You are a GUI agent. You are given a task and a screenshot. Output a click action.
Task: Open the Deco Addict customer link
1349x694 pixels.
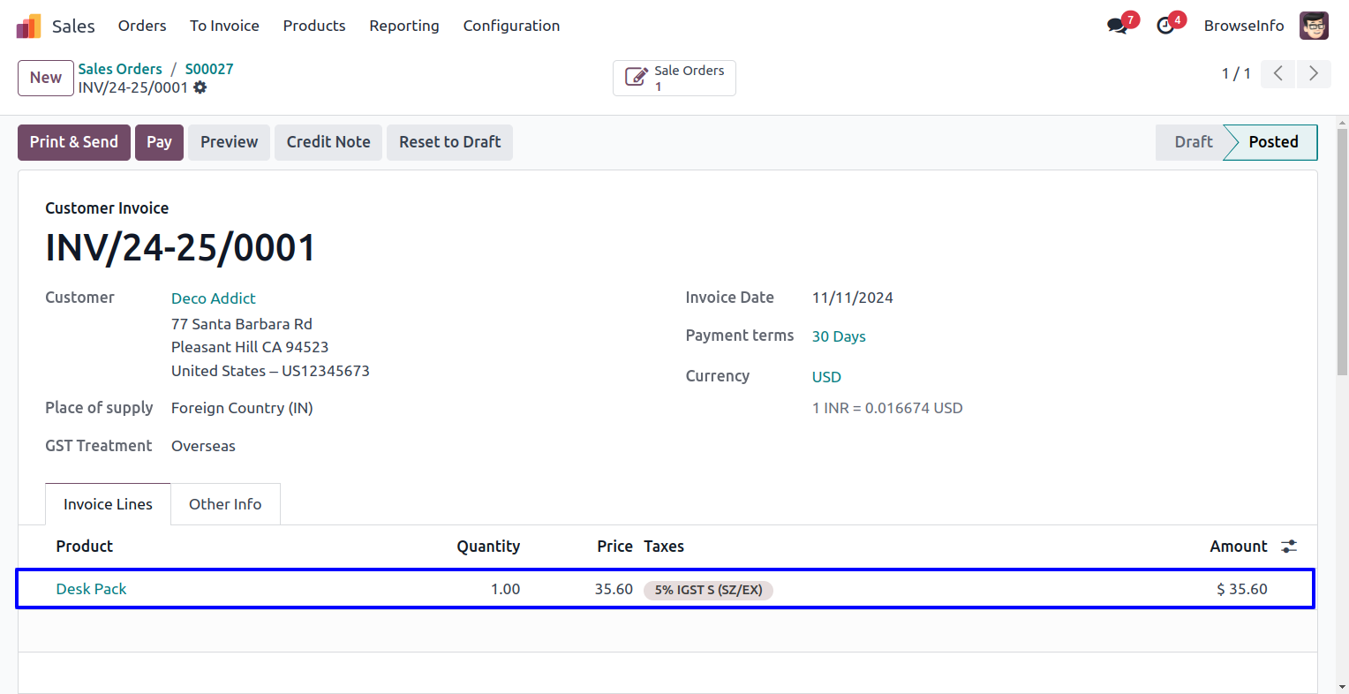213,298
